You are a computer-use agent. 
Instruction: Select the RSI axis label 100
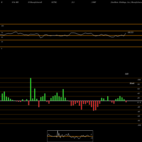coord(2,26)
